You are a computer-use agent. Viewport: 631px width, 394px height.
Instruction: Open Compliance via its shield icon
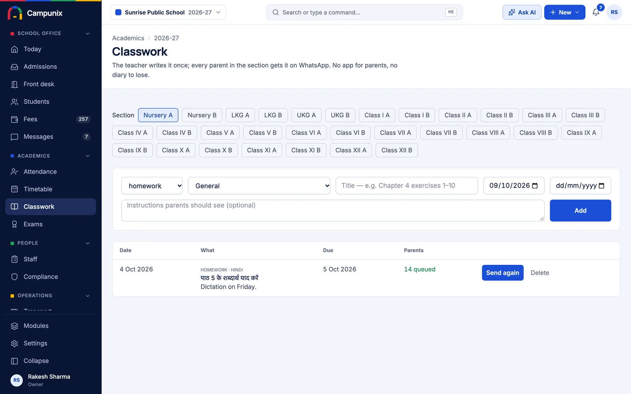point(15,277)
